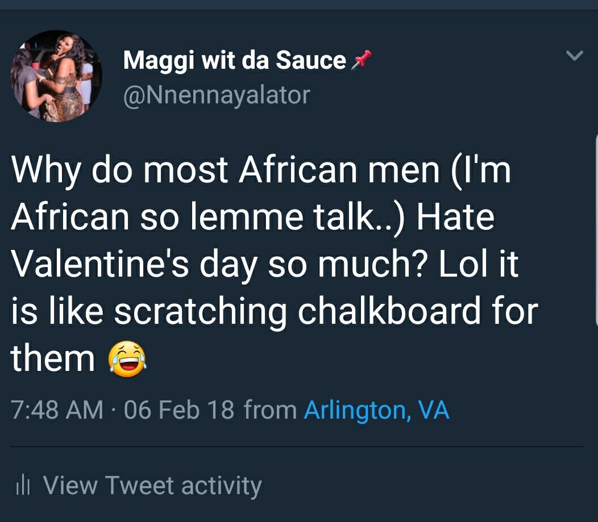Open the tweet options chevron dropdown
The height and width of the screenshot is (522, 598).
coord(575,56)
